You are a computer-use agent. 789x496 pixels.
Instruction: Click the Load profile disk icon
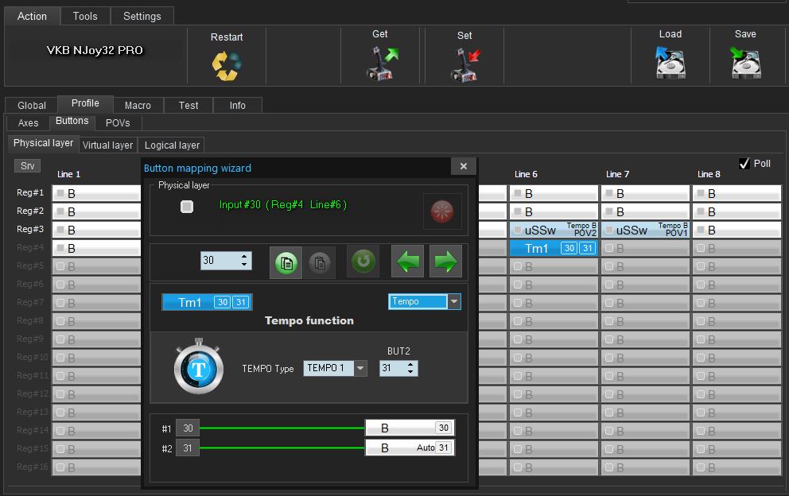[x=670, y=62]
